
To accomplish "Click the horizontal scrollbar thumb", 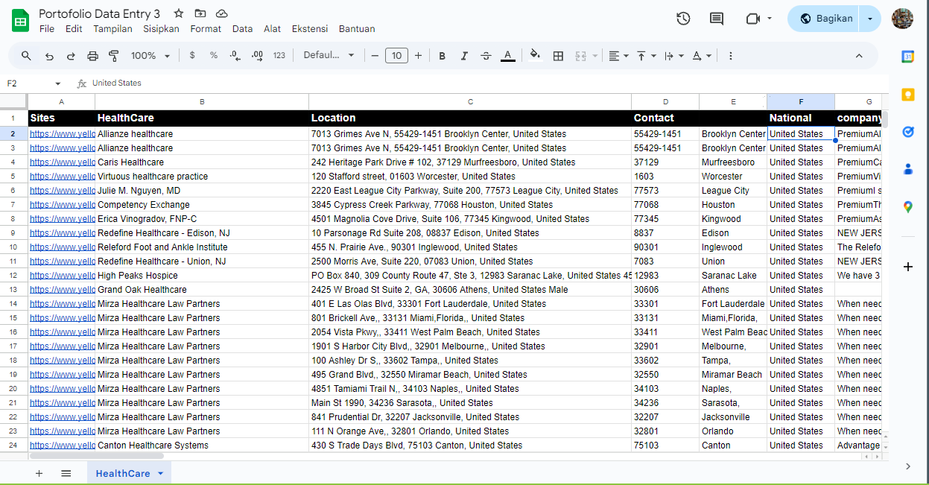I will coord(96,455).
